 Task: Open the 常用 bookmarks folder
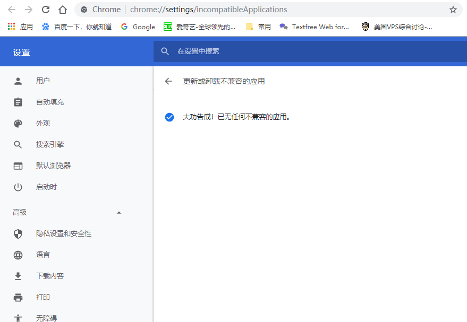[x=259, y=27]
